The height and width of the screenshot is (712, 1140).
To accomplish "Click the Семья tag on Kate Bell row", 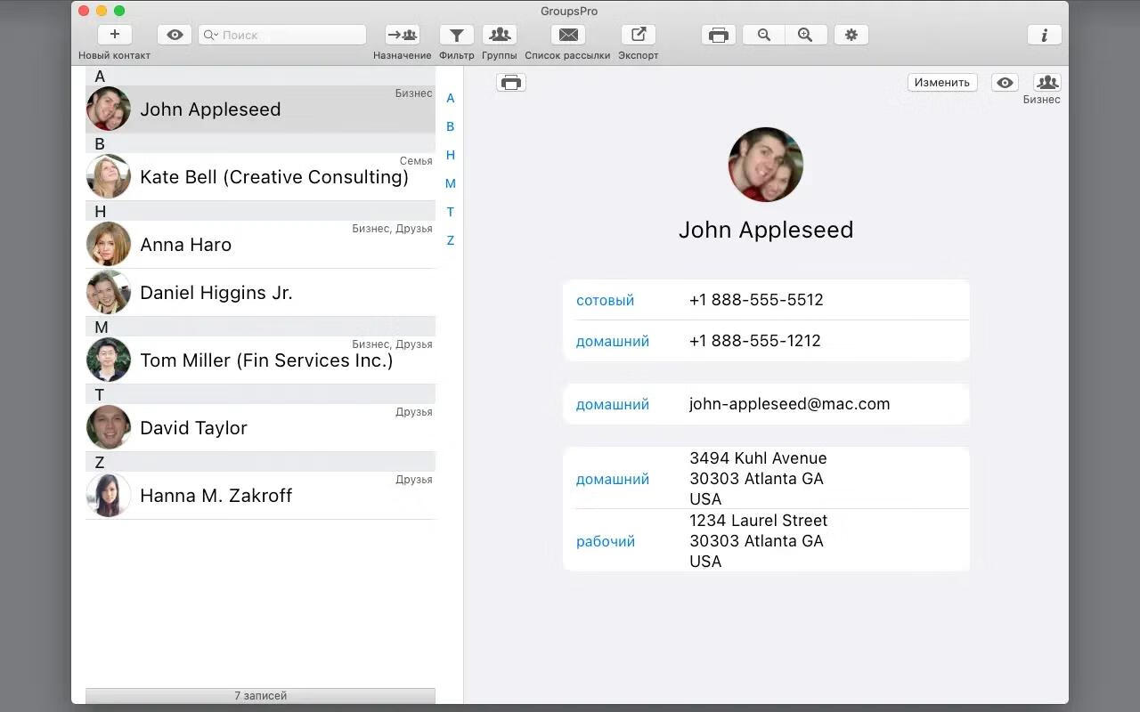I will pos(416,161).
